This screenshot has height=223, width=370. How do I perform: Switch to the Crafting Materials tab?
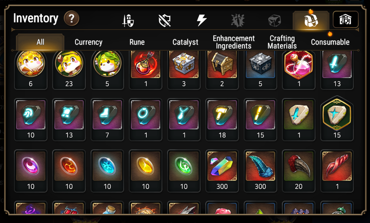[x=282, y=42]
